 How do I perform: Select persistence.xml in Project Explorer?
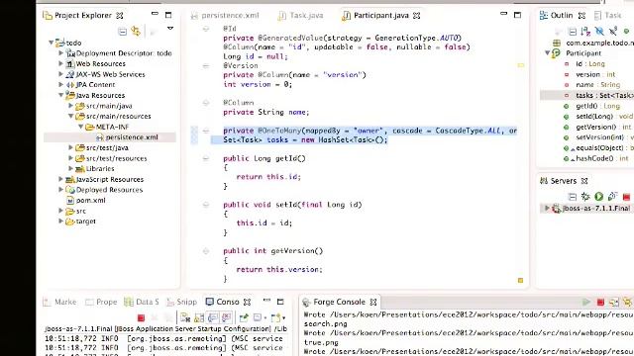click(132, 137)
